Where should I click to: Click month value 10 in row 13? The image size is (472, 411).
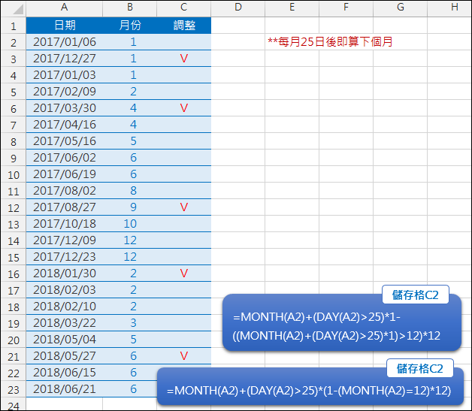click(x=130, y=224)
